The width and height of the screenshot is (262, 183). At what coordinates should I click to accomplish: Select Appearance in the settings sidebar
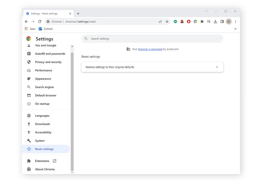click(x=43, y=79)
